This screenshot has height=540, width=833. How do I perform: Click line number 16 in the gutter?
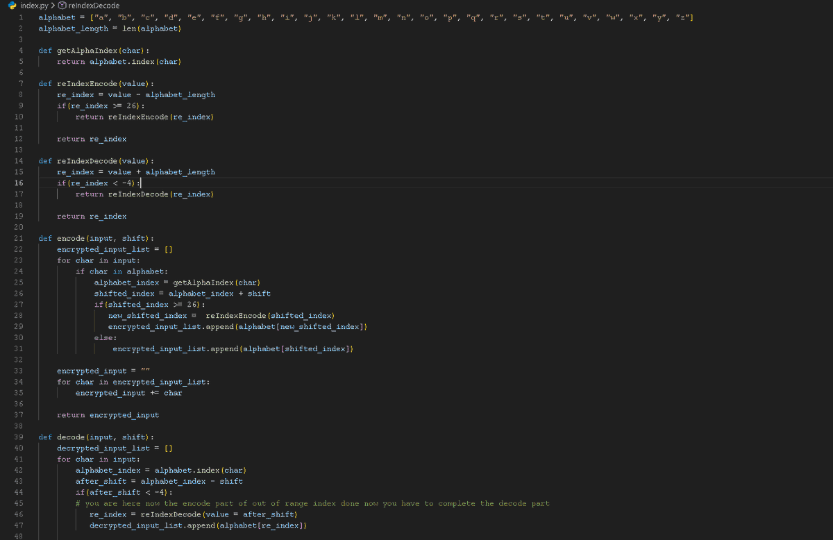pos(19,183)
